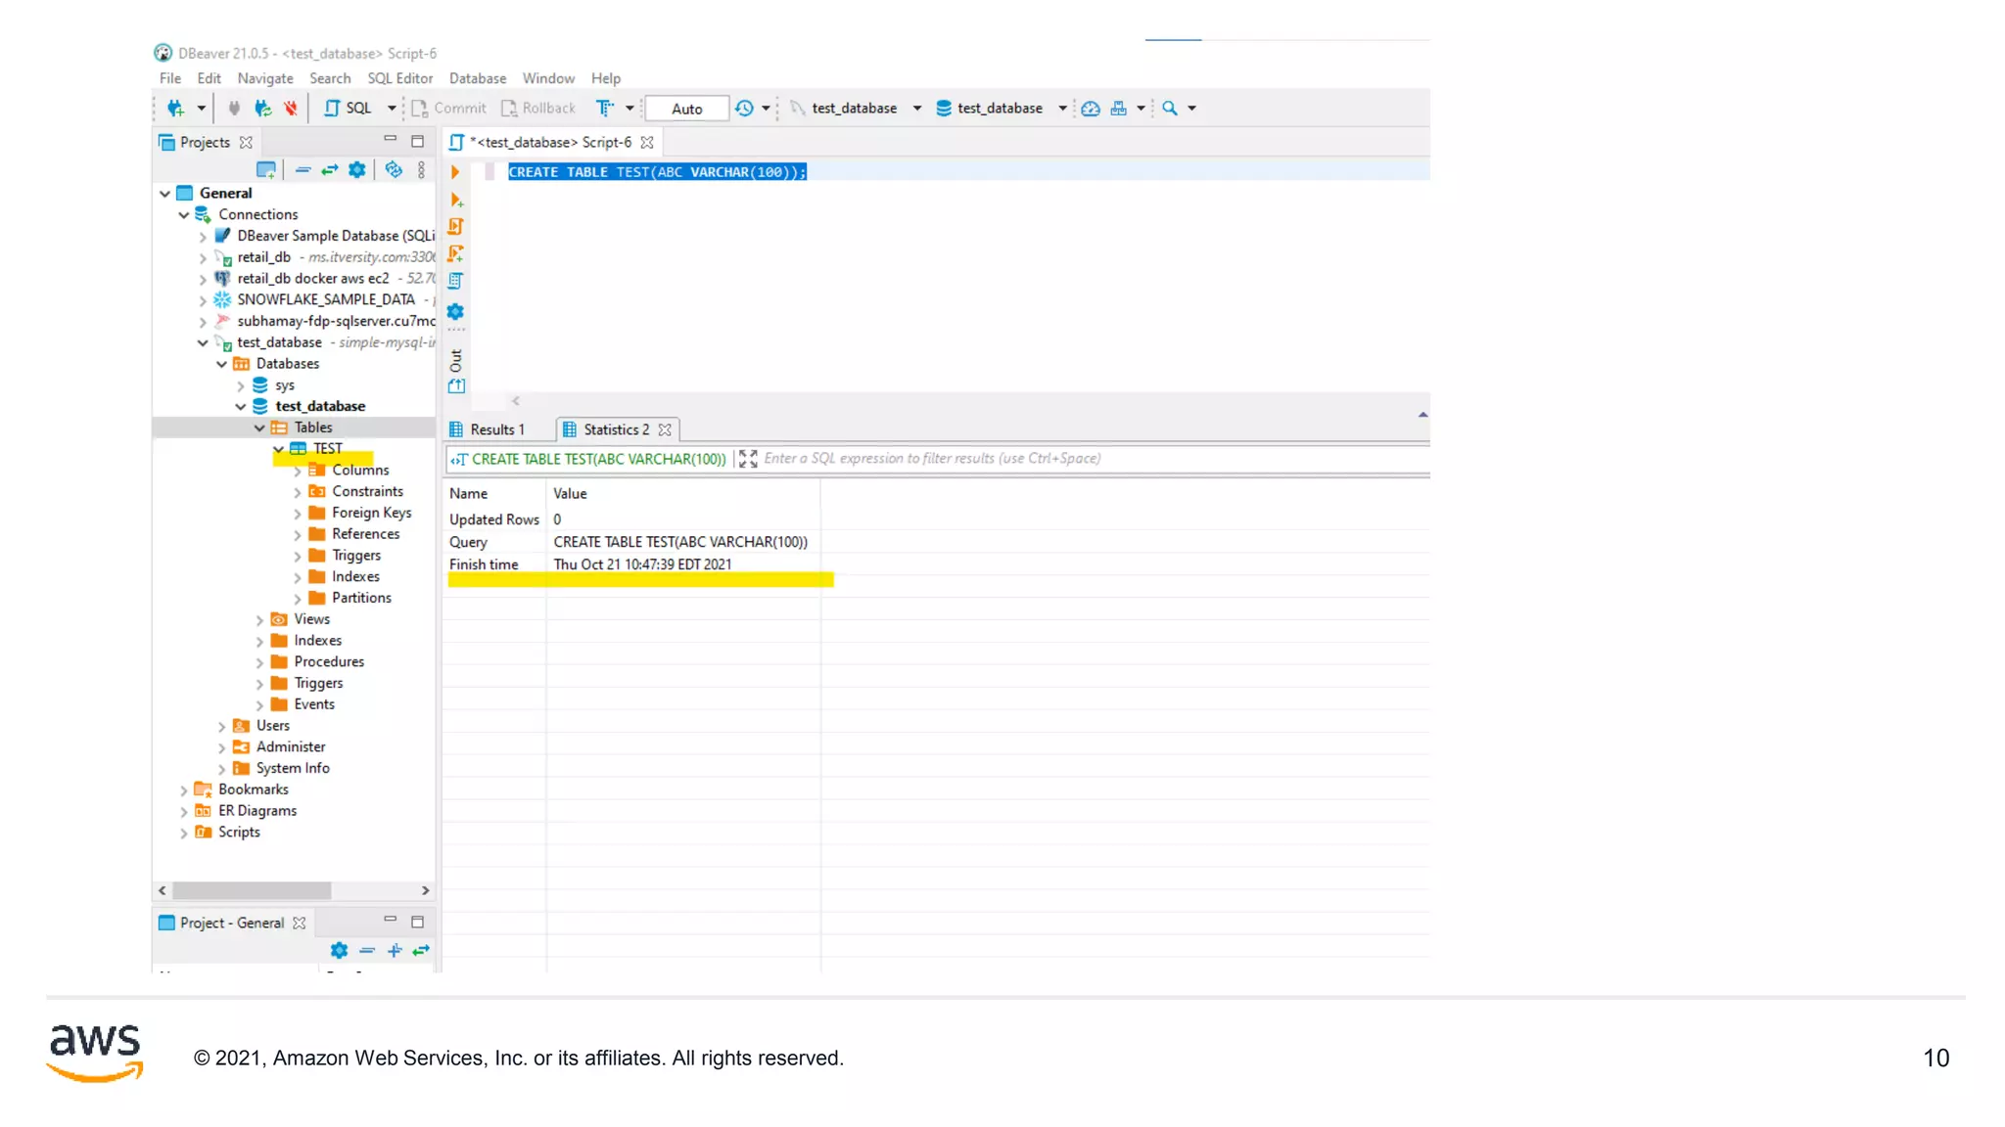Expand the sys database node
The height and width of the screenshot is (1127, 2005).
241,385
